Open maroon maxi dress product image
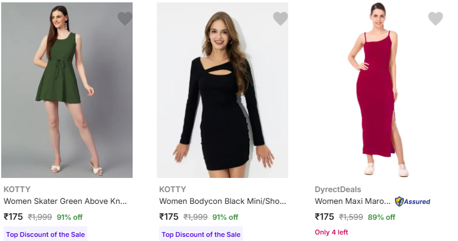The image size is (458, 241). coord(378,91)
